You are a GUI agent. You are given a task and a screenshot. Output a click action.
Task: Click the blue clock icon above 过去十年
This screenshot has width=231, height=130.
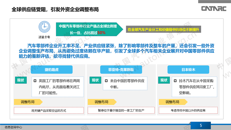44,27
